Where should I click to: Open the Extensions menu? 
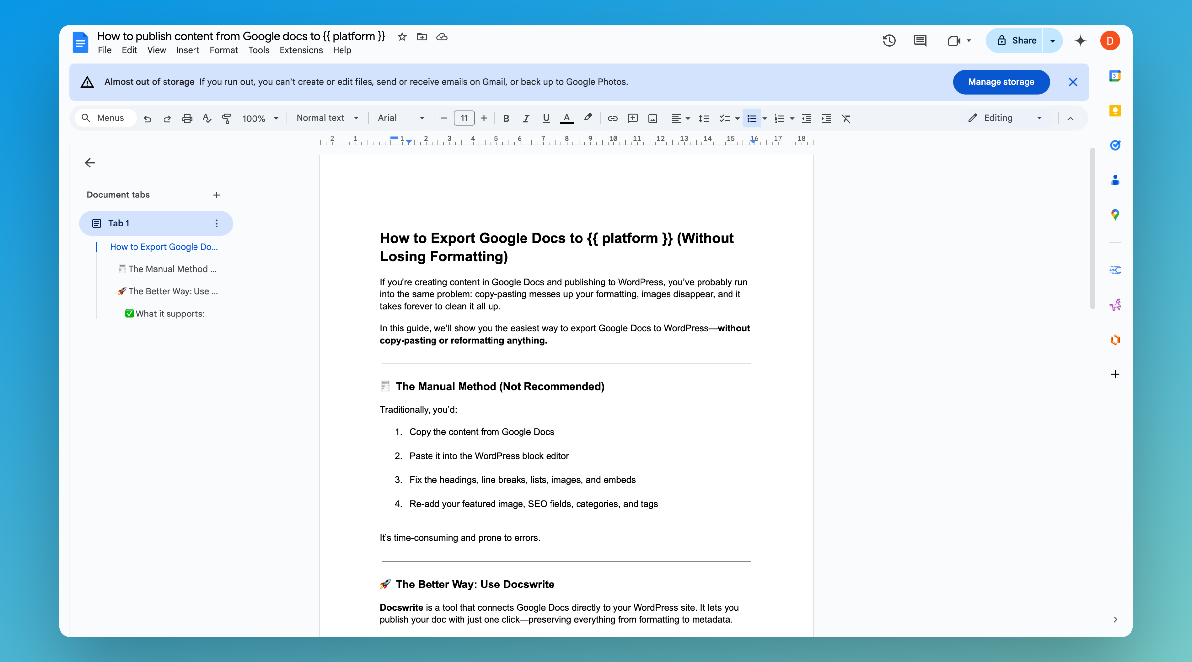(301, 50)
